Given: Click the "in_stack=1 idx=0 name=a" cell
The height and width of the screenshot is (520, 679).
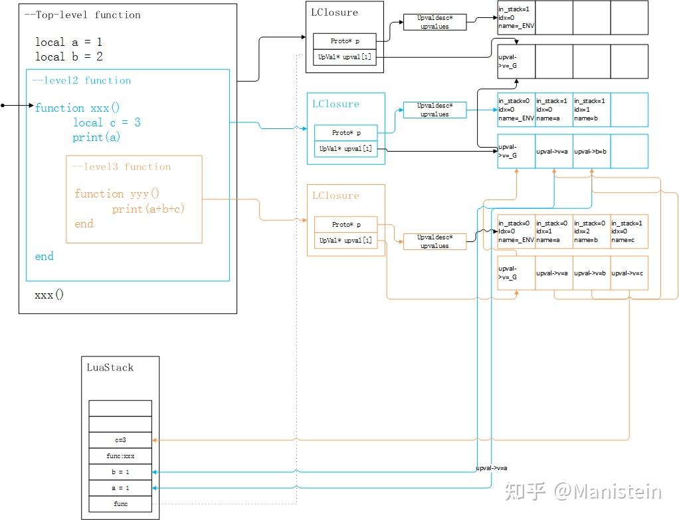Looking at the screenshot, I should pyautogui.click(x=554, y=110).
